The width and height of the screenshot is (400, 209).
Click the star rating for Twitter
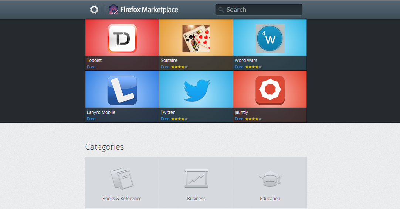179,119
